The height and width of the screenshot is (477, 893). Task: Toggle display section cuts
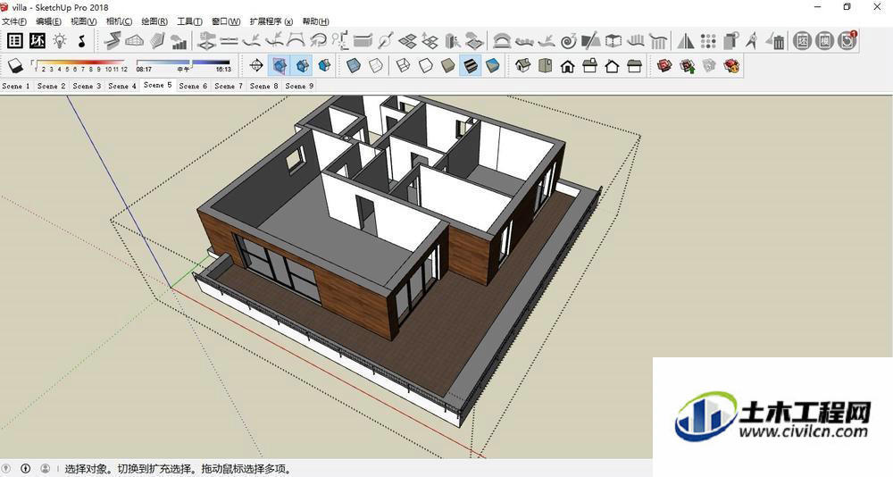click(302, 65)
